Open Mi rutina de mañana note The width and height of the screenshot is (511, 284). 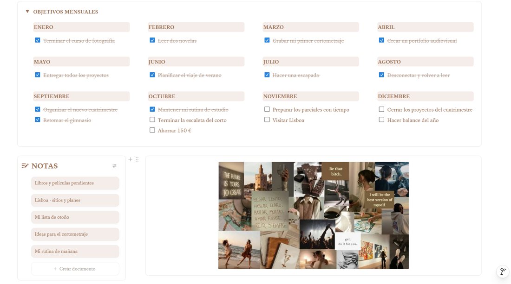click(x=75, y=251)
